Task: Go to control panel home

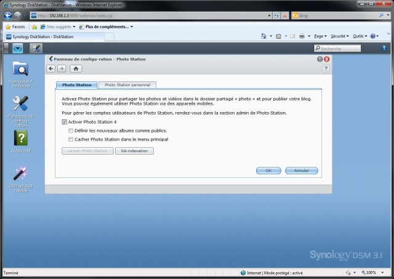Action: [76, 68]
